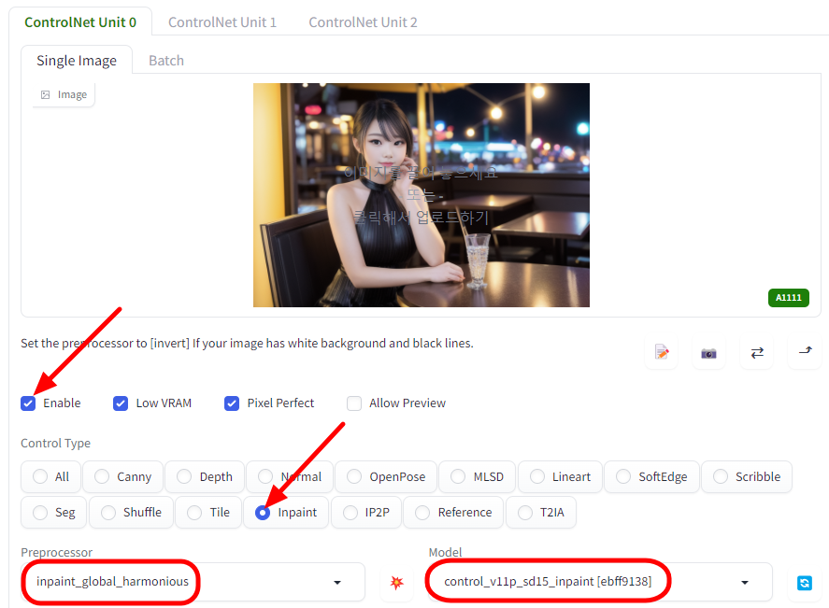Open the Create new canvas tool
Screen dimensions: 829x608
662,352
